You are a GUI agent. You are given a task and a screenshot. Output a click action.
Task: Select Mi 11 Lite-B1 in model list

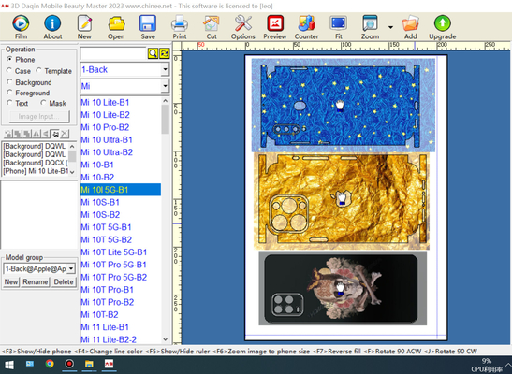click(121, 327)
